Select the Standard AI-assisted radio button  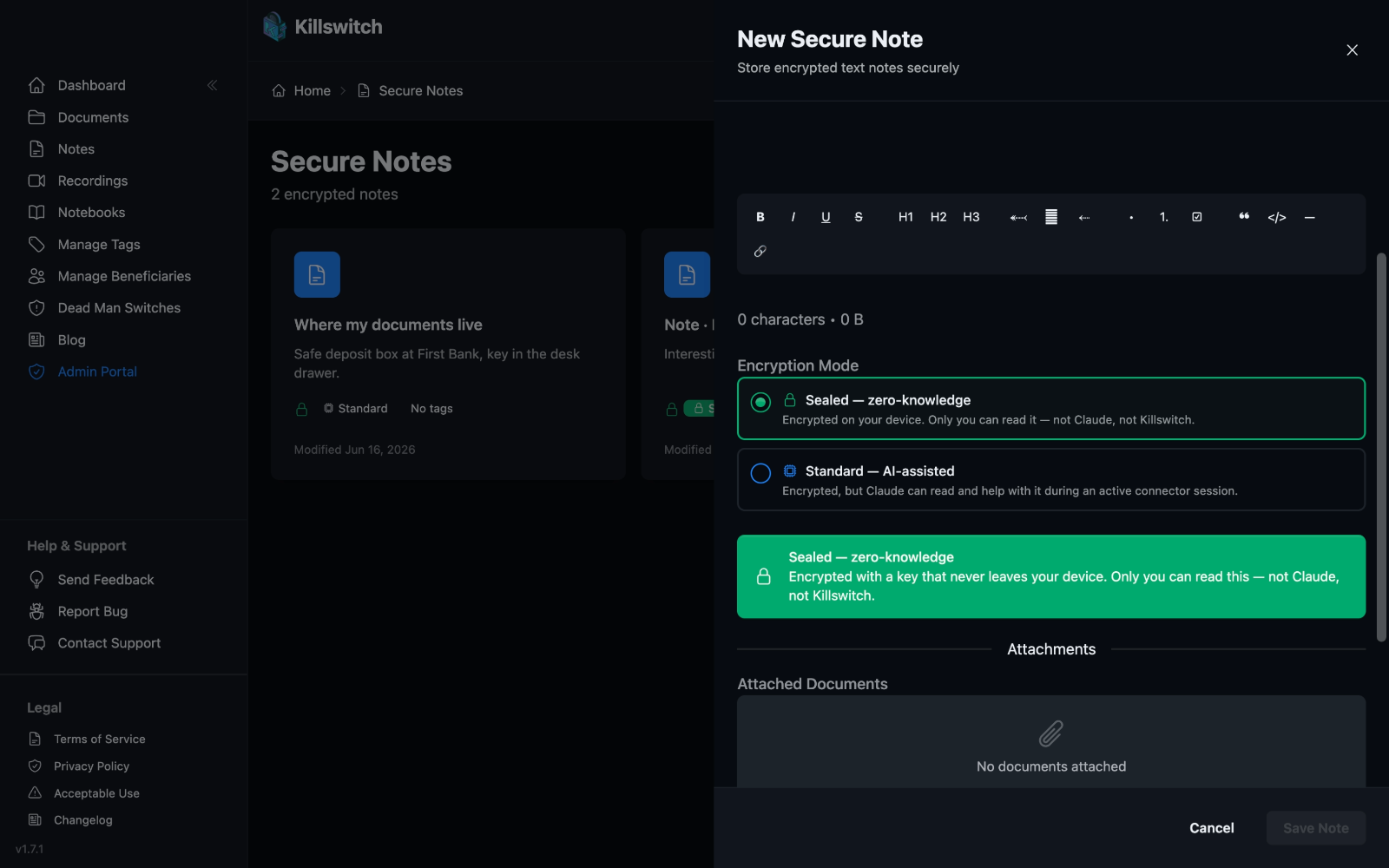click(760, 473)
